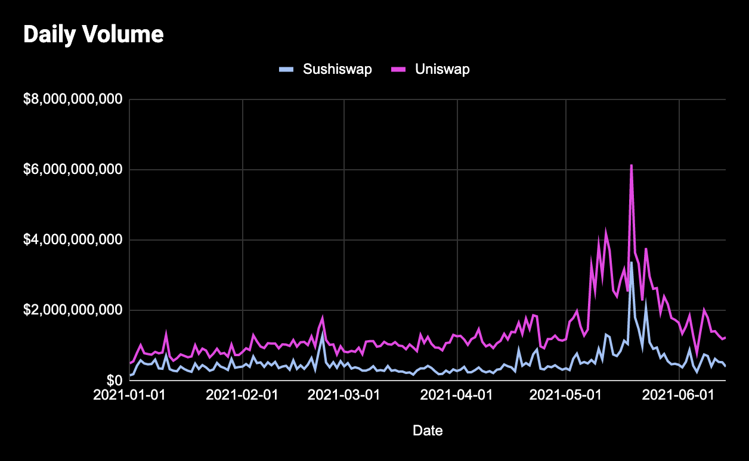Click the 2021-01-01 date label
This screenshot has width=749, height=461.
129,395
